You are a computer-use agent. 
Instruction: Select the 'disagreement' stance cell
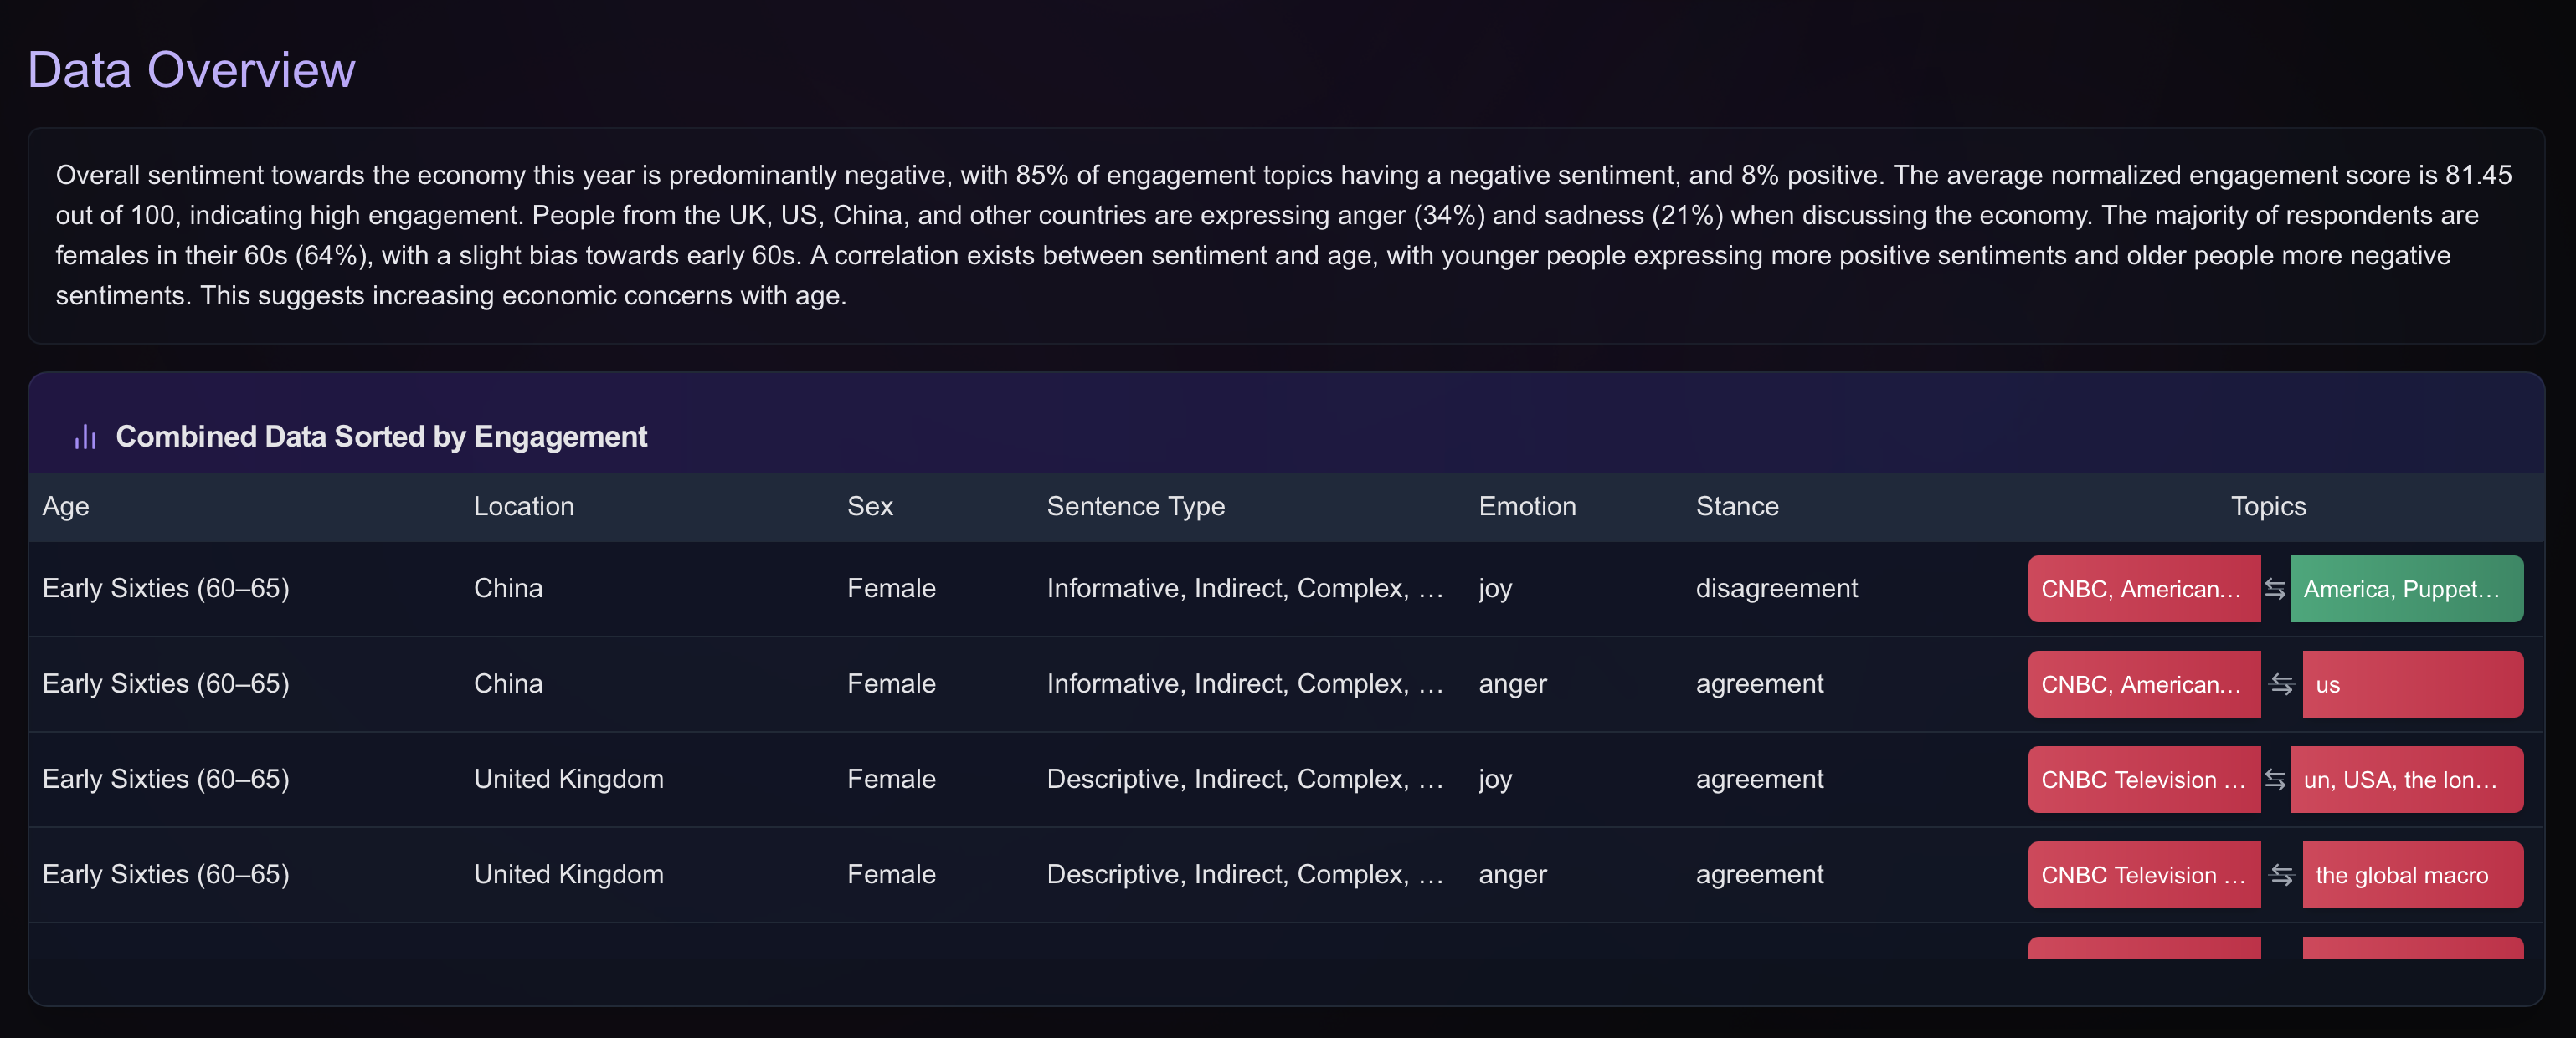pyautogui.click(x=1776, y=589)
